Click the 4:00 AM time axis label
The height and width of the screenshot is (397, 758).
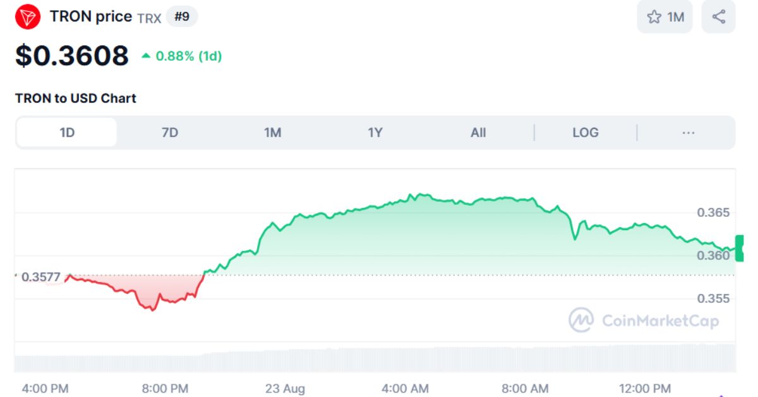(405, 388)
